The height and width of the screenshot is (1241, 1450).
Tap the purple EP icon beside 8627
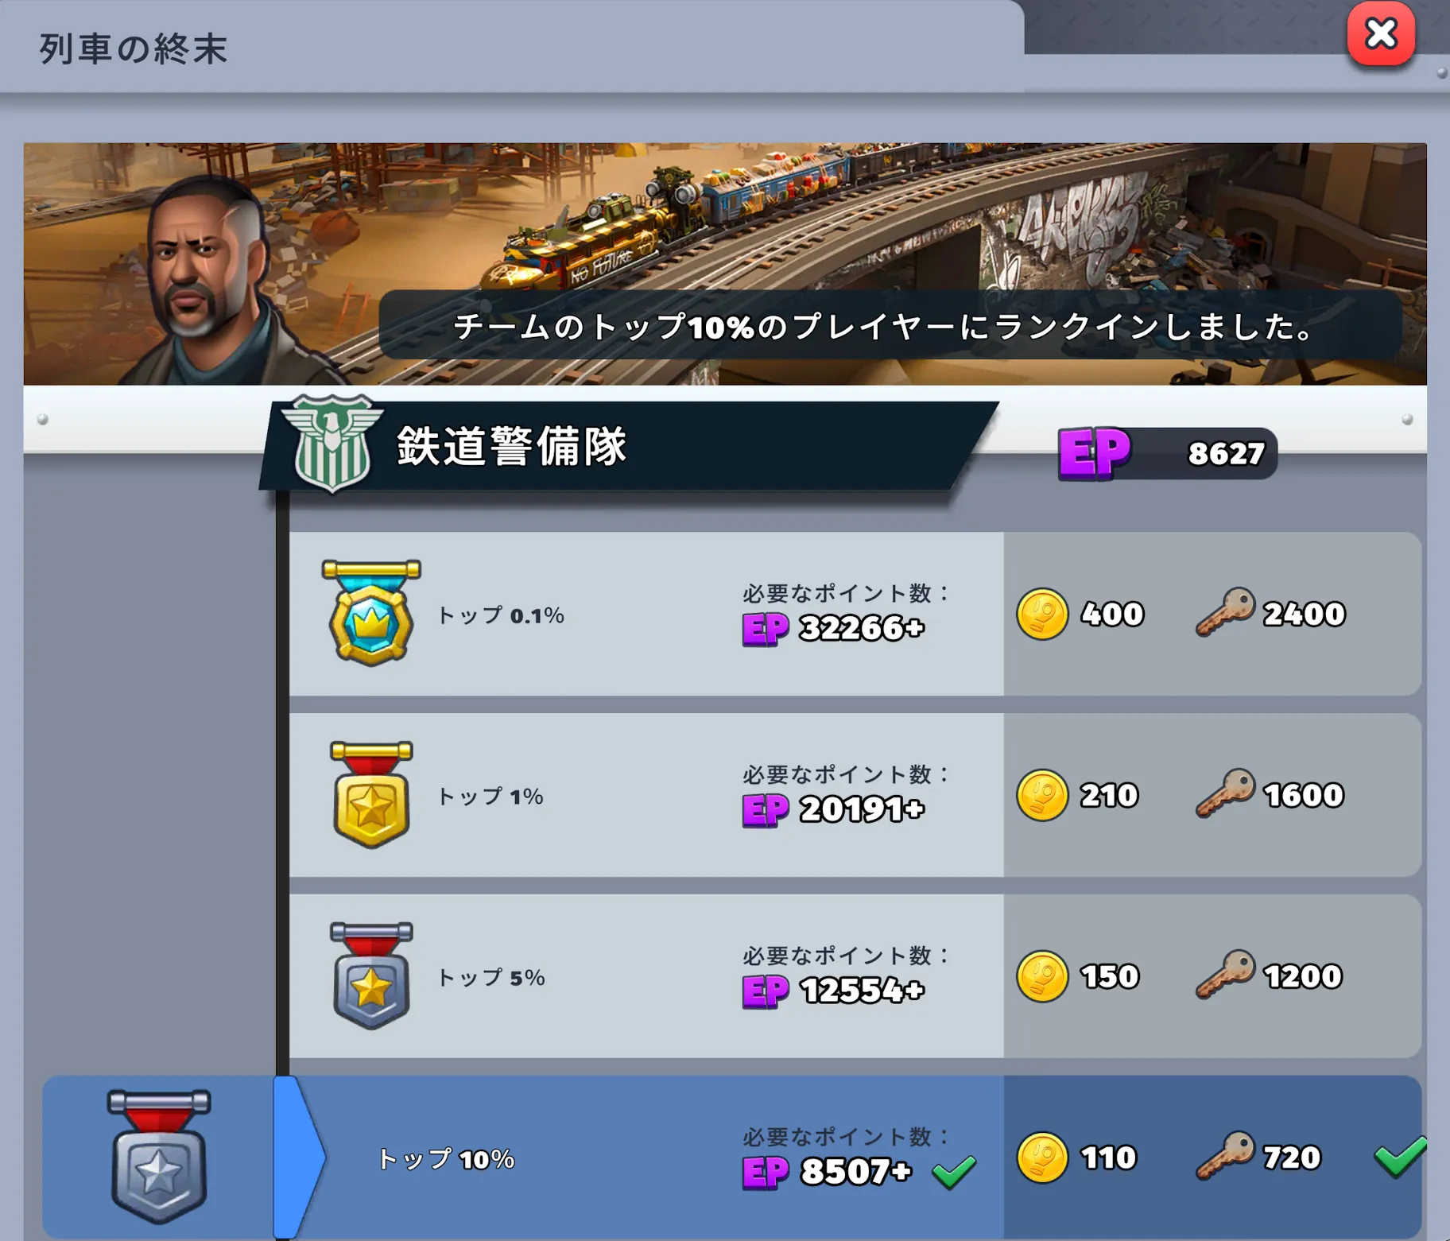1094,453
